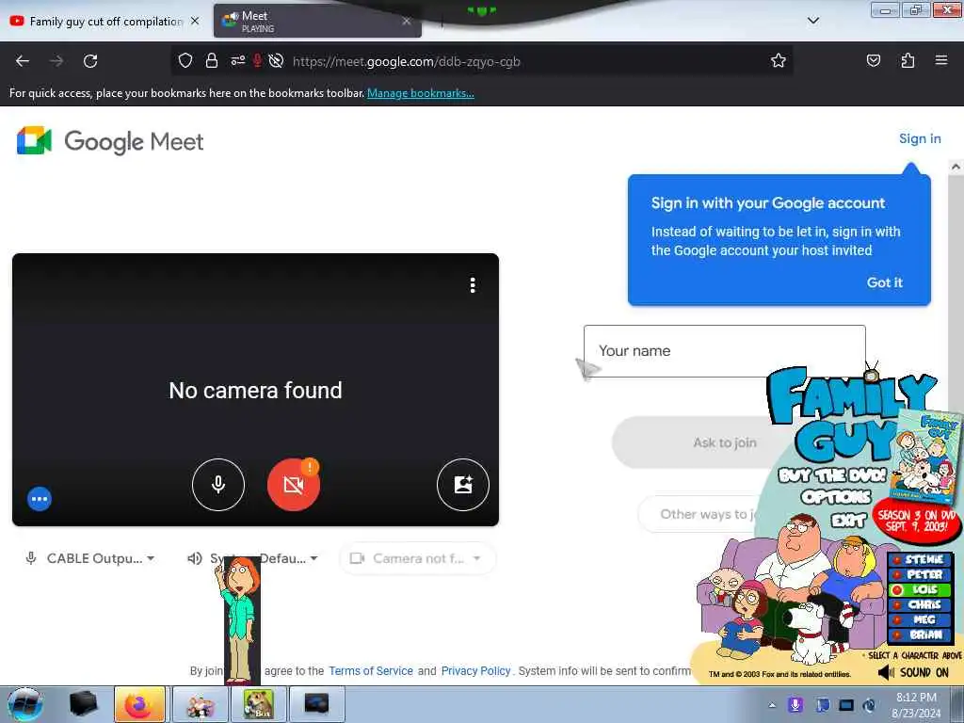
Task: Select MEG in Family Guy character list
Action: pyautogui.click(x=921, y=619)
